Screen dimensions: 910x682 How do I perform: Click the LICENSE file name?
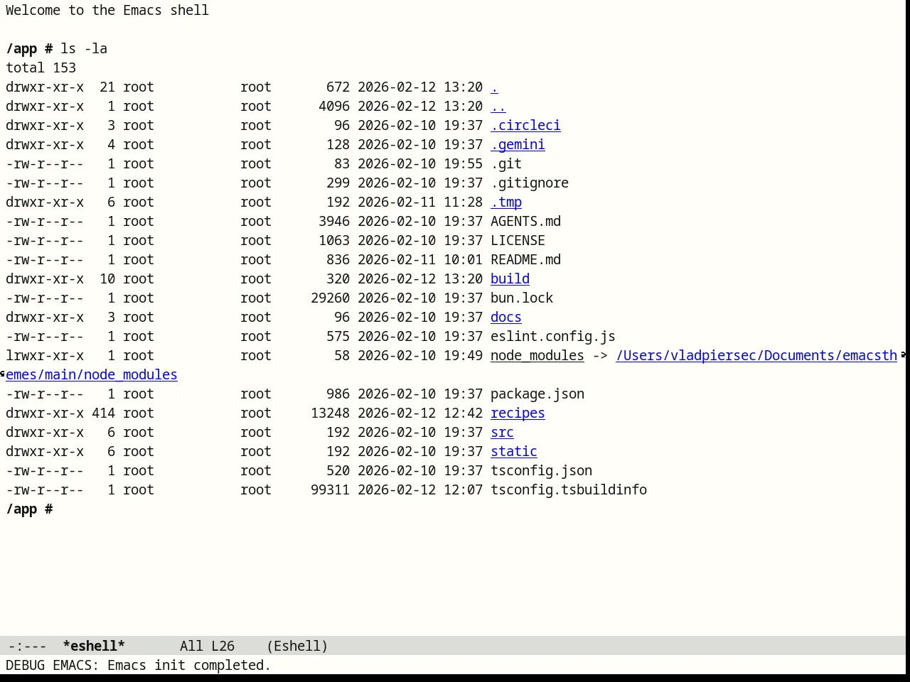pos(518,241)
